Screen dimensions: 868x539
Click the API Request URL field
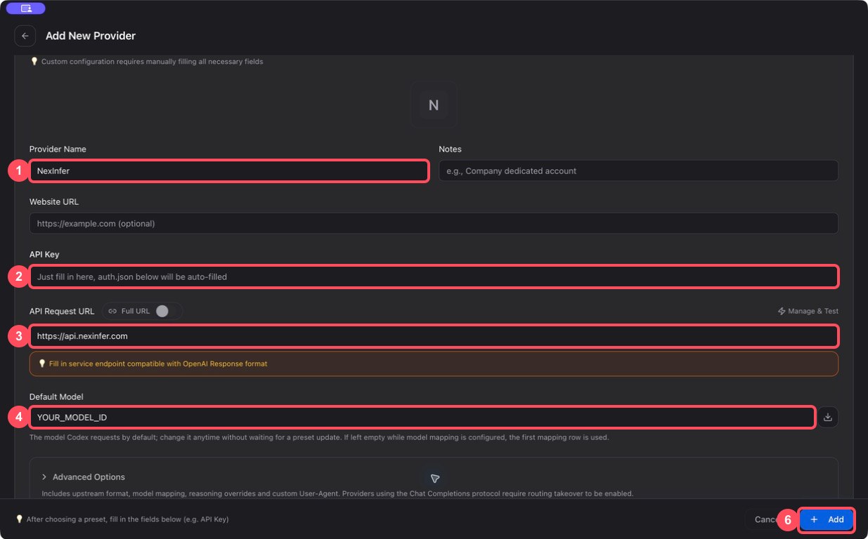[x=434, y=336]
